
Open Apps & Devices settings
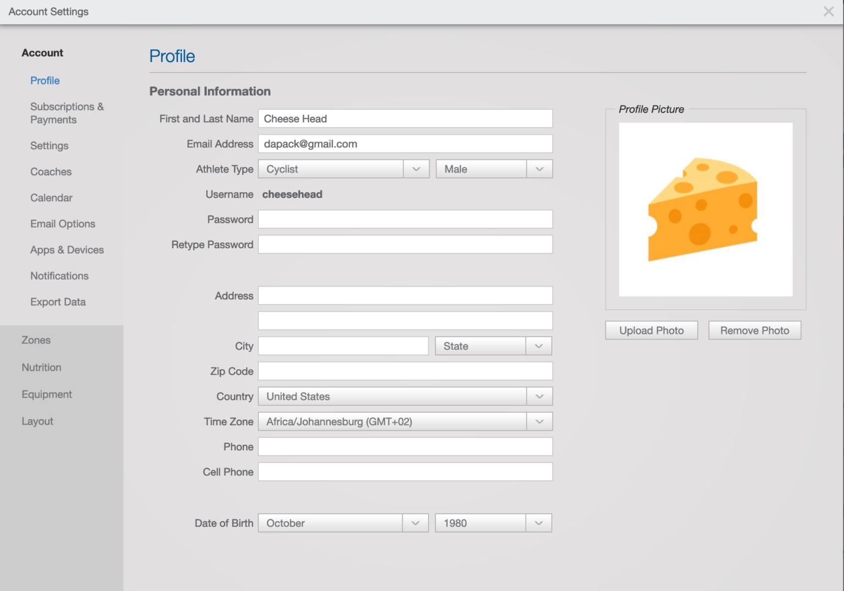pos(67,250)
